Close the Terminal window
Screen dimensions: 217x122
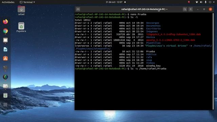coord(210,9)
